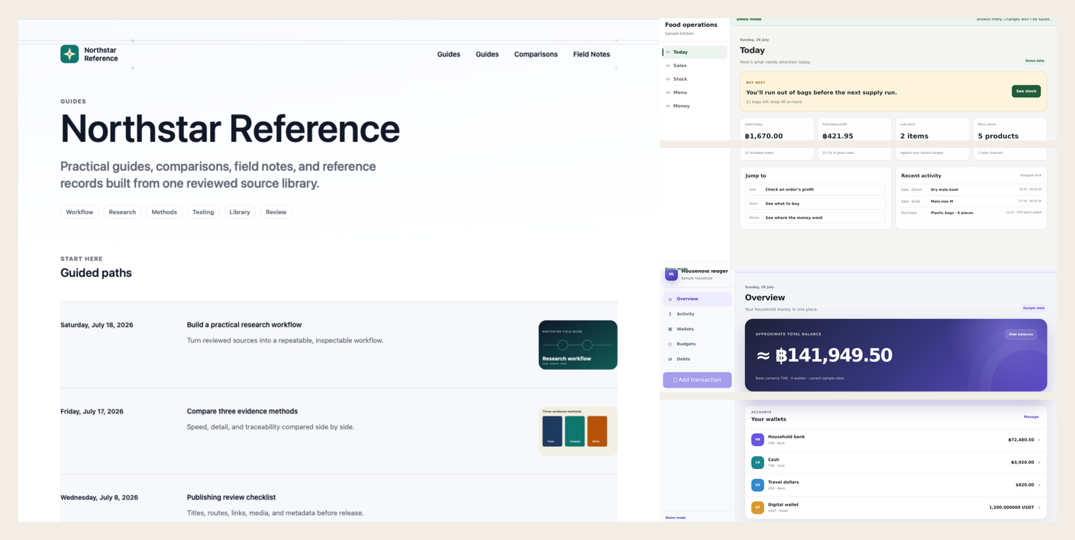Image resolution: width=1075 pixels, height=540 pixels.
Task: Click the Sample data badge on Overview
Action: coord(1034,308)
